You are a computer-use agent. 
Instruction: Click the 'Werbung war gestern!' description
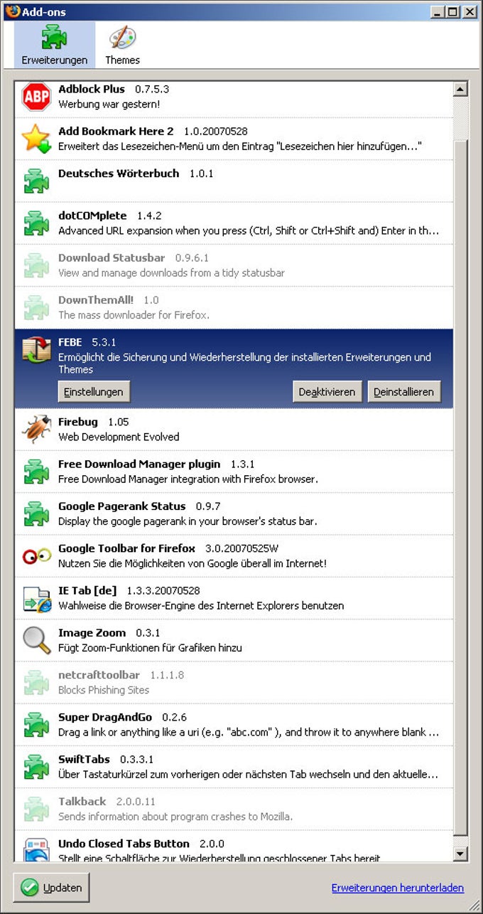(x=109, y=104)
